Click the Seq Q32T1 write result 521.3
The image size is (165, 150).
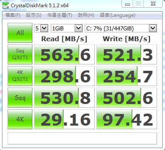127,54
